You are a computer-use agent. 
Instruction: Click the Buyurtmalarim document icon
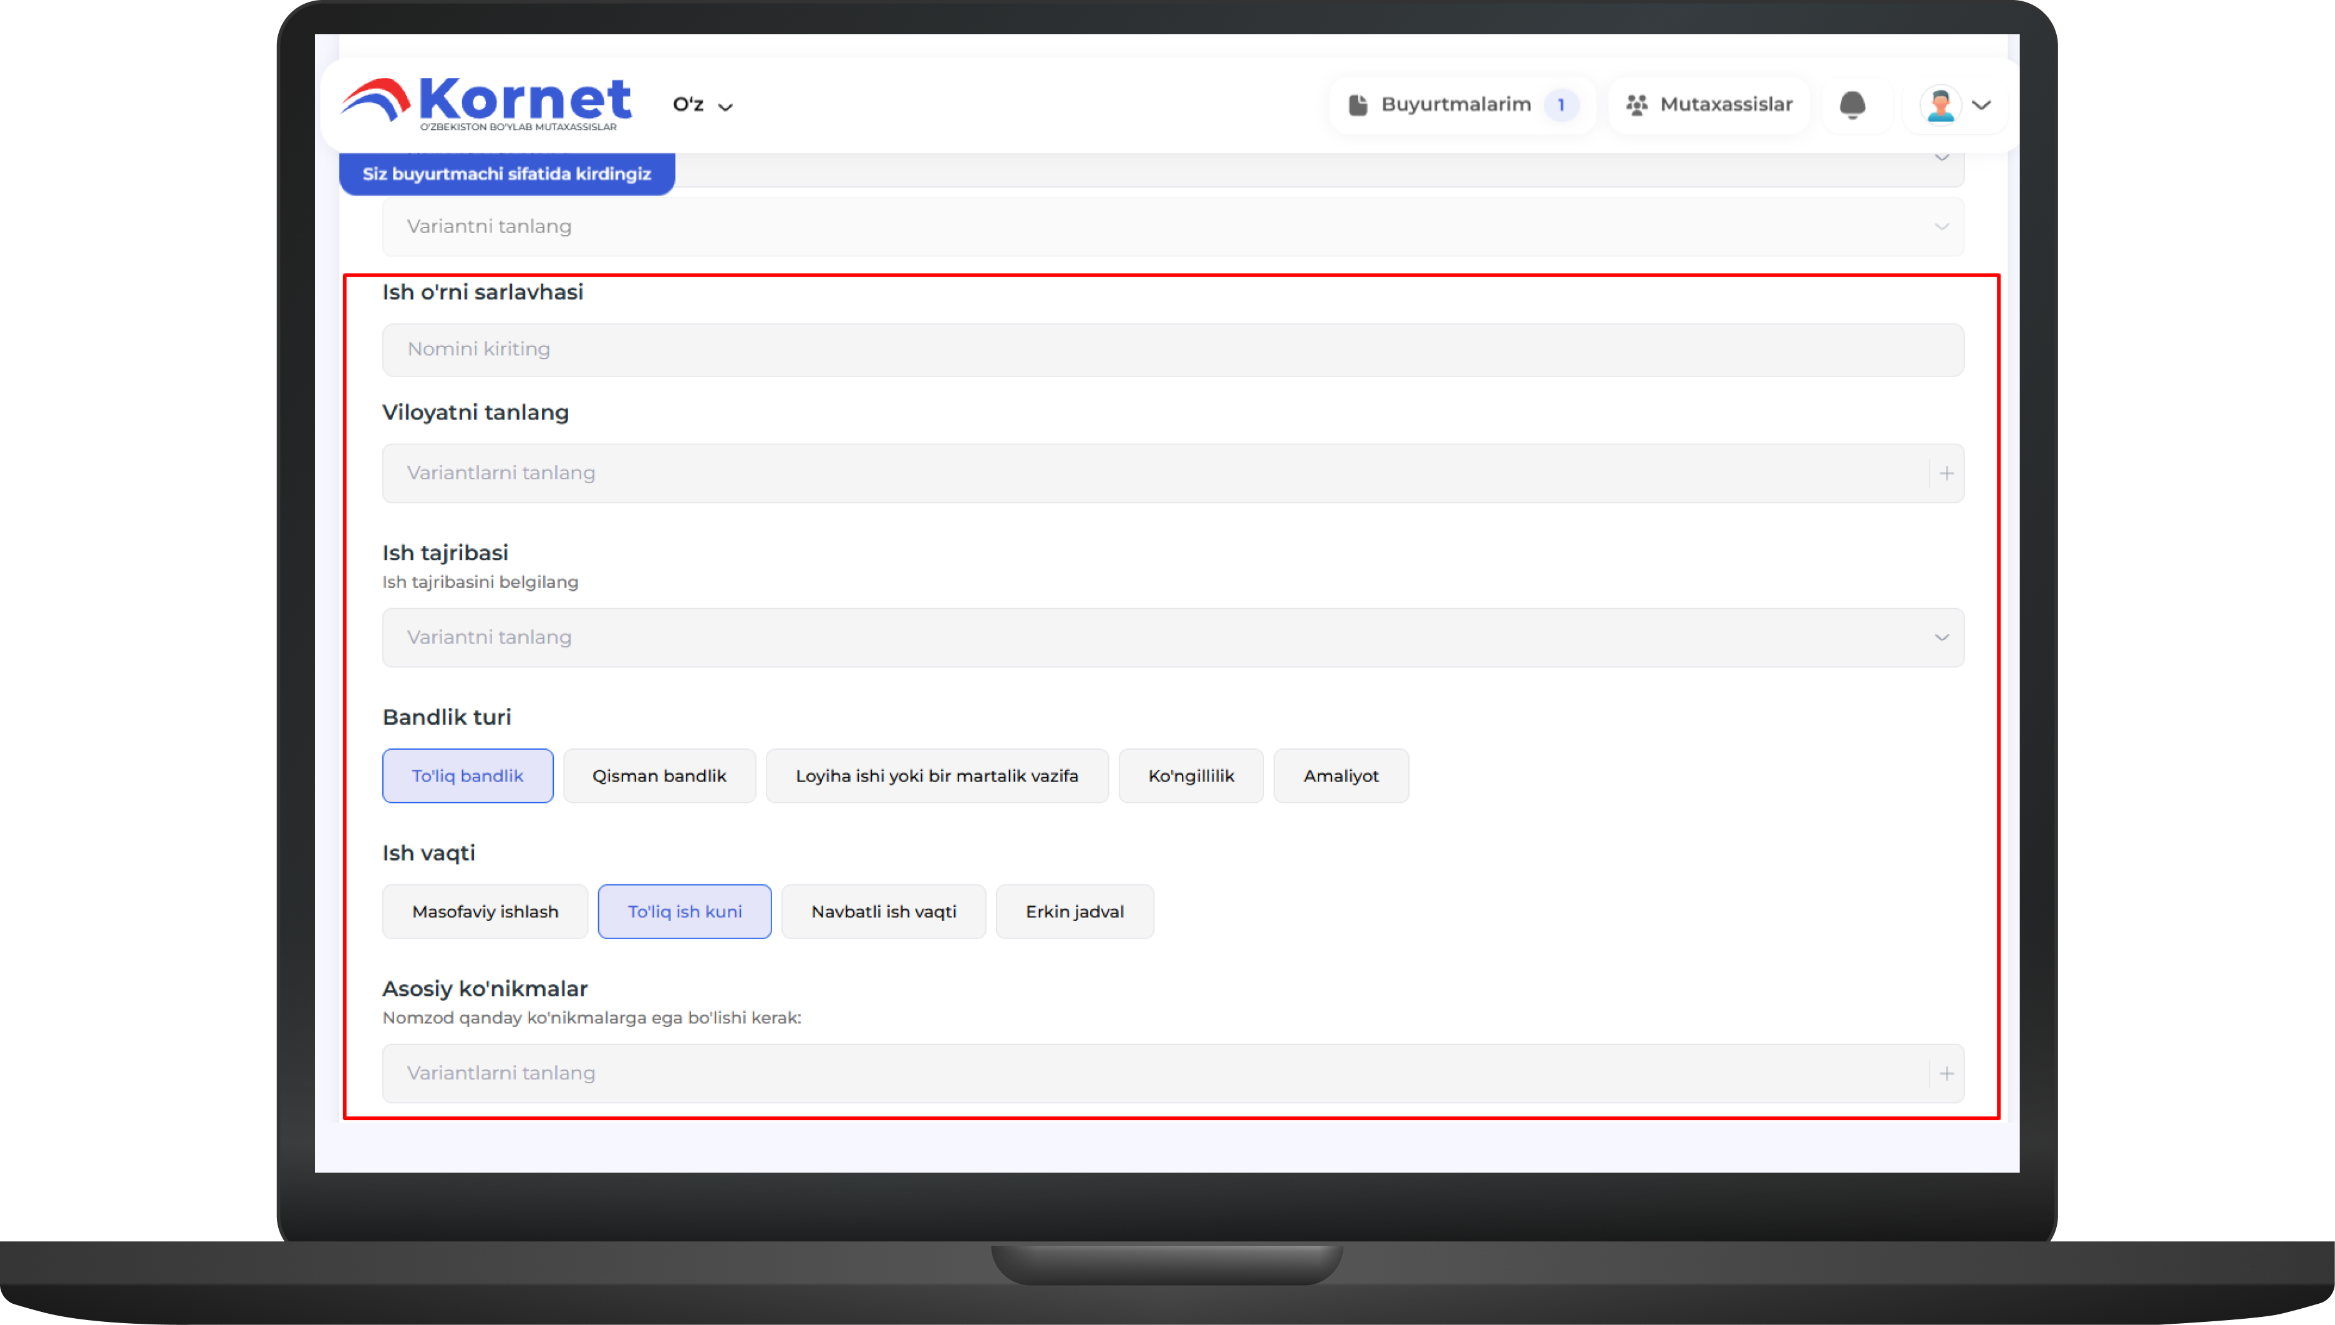(1357, 105)
